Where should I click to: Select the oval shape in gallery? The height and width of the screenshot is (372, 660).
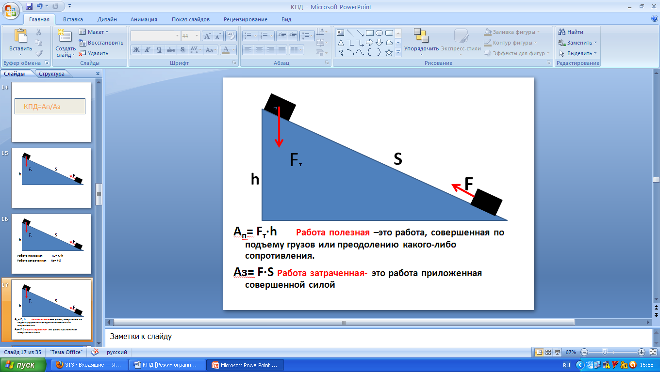[x=379, y=33]
